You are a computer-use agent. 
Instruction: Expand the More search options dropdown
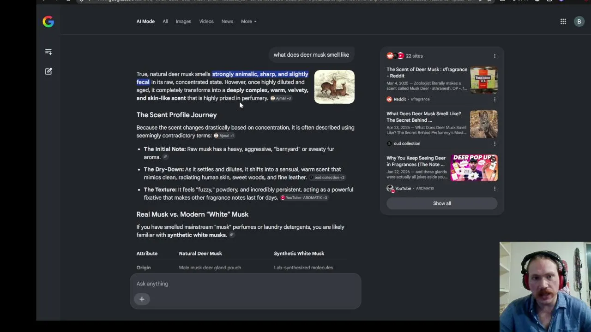248,21
